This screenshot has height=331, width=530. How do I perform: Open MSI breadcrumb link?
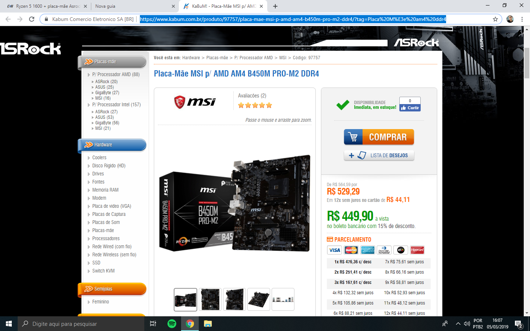point(283,58)
